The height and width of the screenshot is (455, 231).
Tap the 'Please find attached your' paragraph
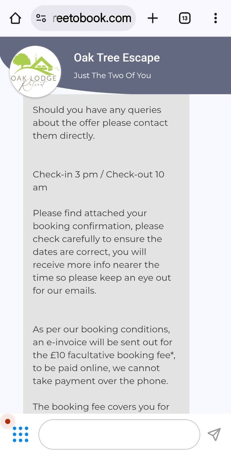(x=102, y=252)
